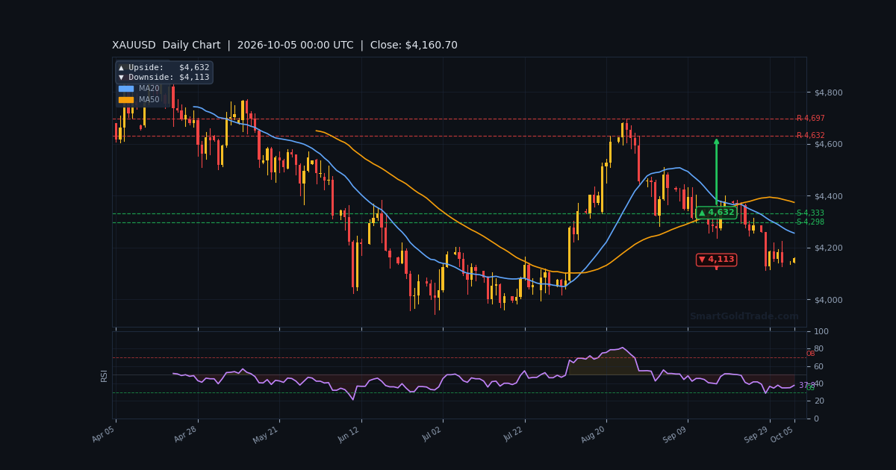Click the green upside target label 4,632
This screenshot has width=896, height=470.
tap(716, 213)
